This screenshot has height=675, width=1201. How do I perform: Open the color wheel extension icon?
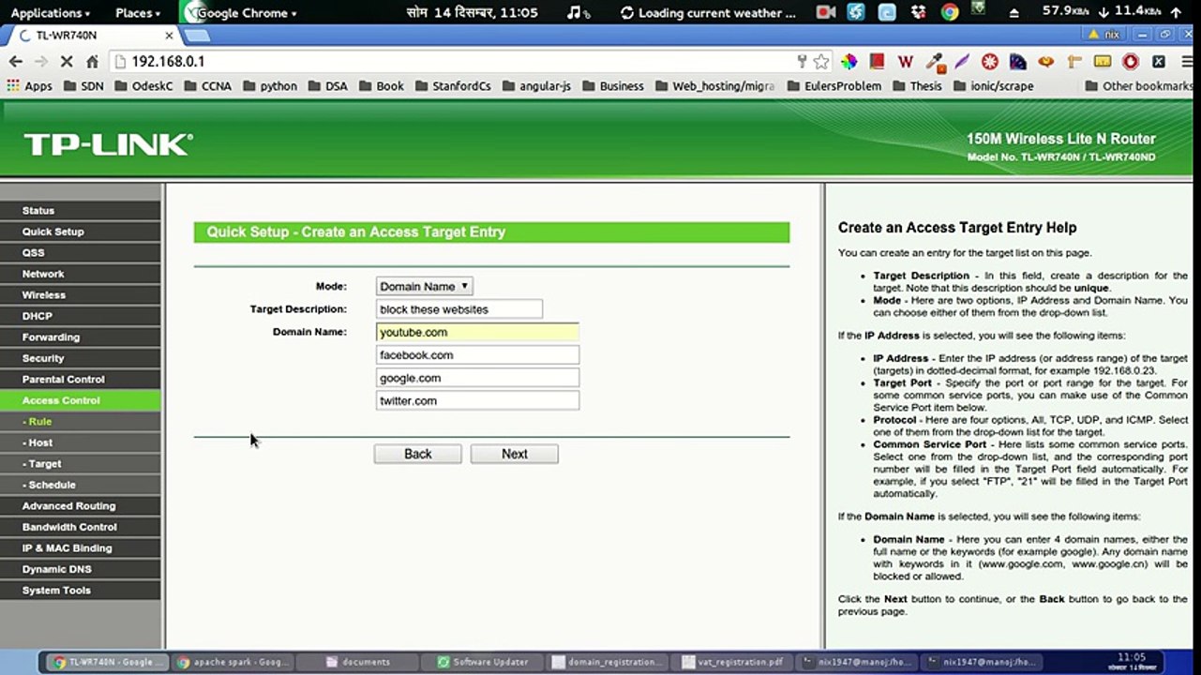pyautogui.click(x=848, y=62)
